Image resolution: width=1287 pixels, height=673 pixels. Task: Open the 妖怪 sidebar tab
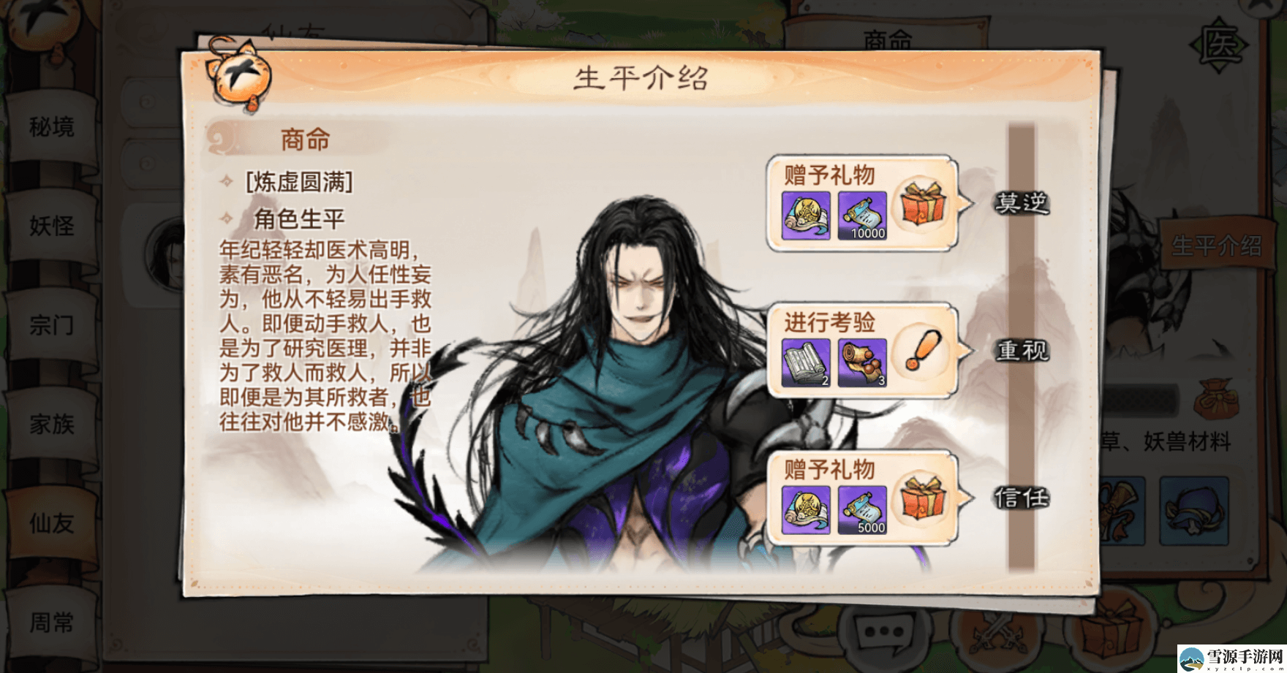click(52, 225)
